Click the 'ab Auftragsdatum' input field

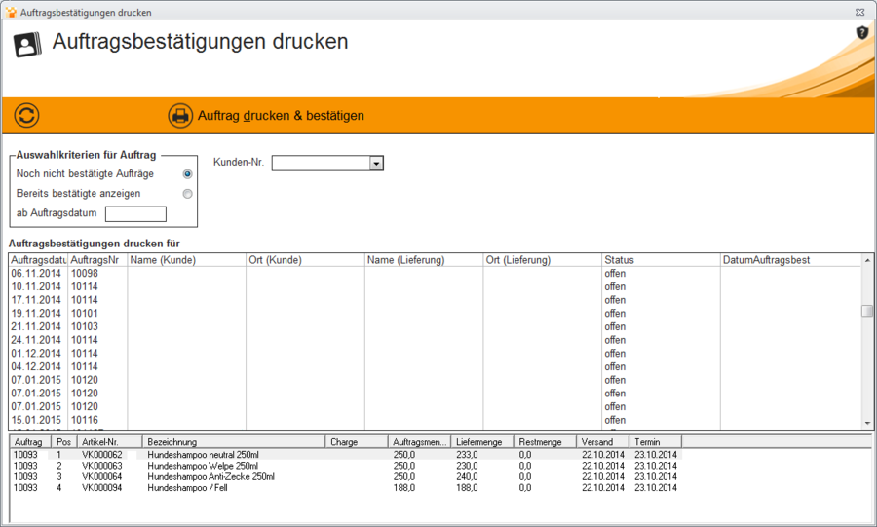coord(135,214)
